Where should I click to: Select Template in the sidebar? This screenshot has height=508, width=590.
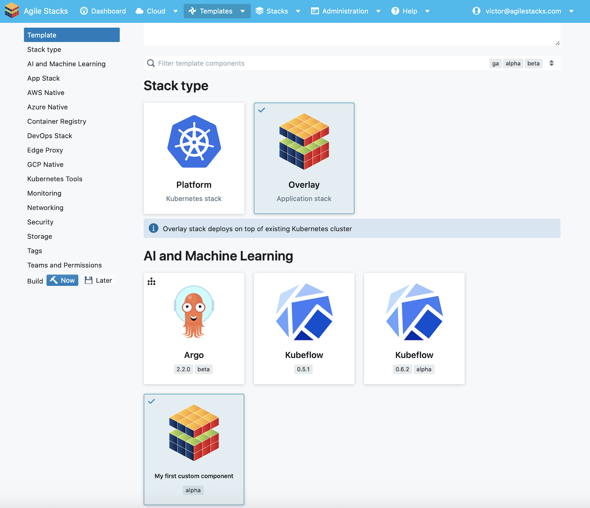[x=72, y=35]
